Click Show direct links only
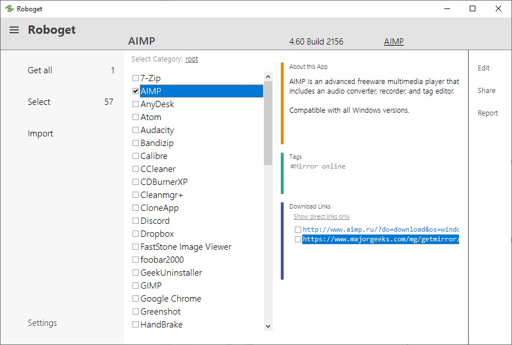This screenshot has width=512, height=345. pos(321,216)
